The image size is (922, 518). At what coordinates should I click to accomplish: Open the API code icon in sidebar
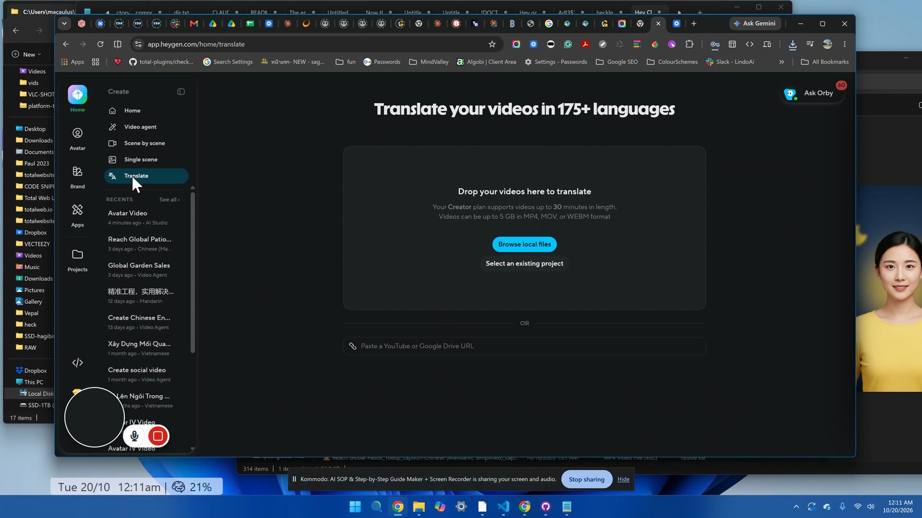pyautogui.click(x=77, y=363)
